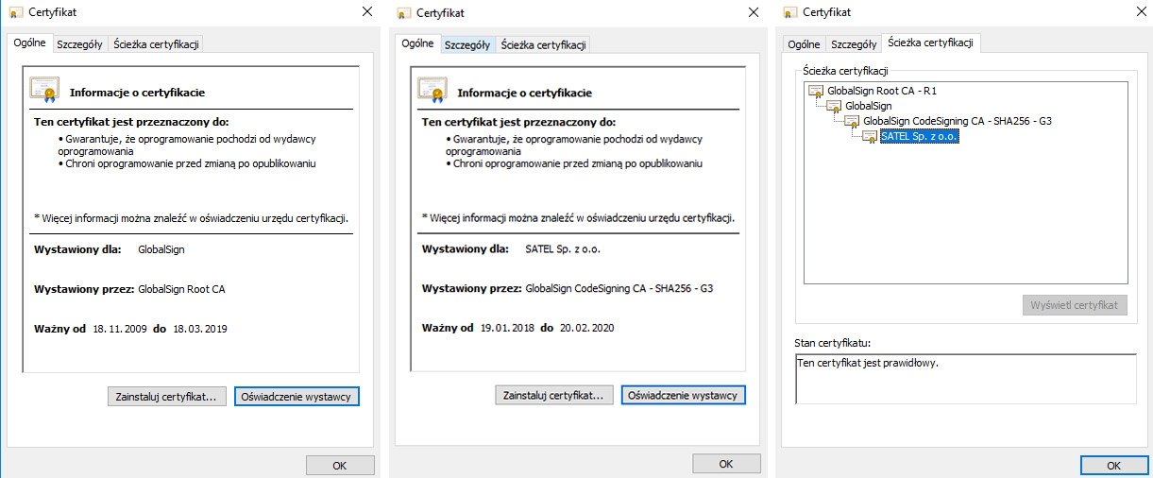Image resolution: width=1153 pixels, height=478 pixels.
Task: Click the start date 18.11.2009
Action: click(120, 329)
